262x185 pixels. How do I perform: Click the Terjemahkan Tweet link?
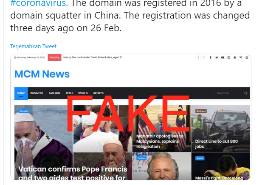tap(34, 46)
